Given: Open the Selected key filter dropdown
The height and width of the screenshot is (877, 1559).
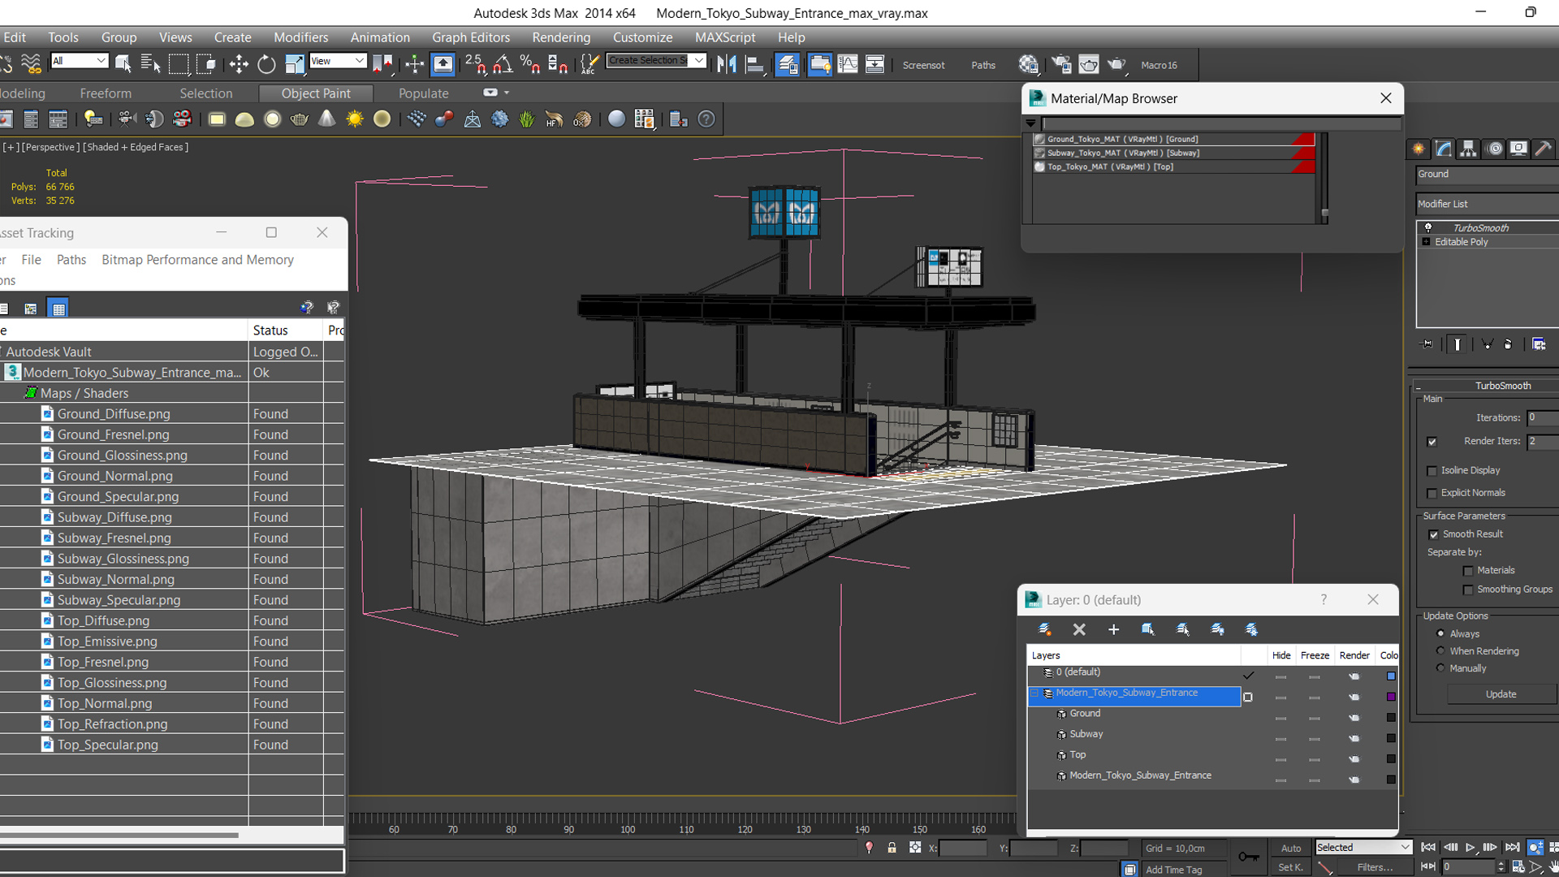Looking at the screenshot, I should (x=1364, y=848).
